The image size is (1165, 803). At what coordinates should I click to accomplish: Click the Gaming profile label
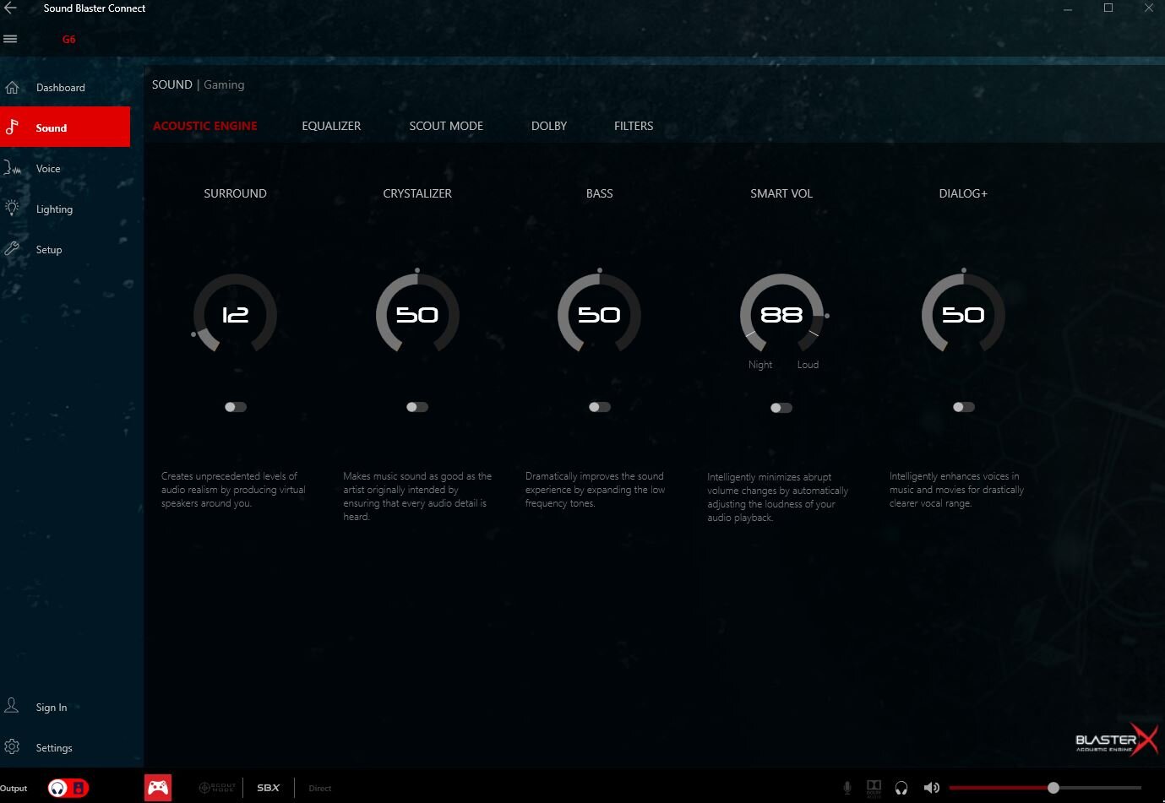click(224, 84)
